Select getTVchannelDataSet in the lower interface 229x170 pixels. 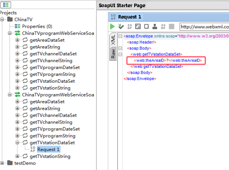coord(53,115)
